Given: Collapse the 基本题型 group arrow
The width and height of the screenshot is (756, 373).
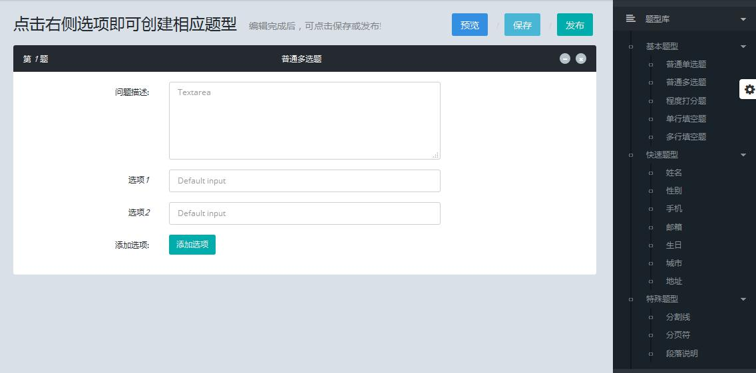Looking at the screenshot, I should 743,47.
